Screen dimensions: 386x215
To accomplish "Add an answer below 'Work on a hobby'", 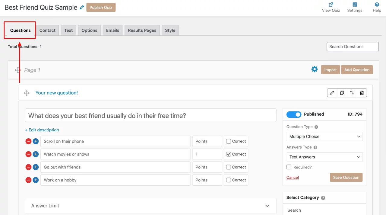I will [36, 180].
